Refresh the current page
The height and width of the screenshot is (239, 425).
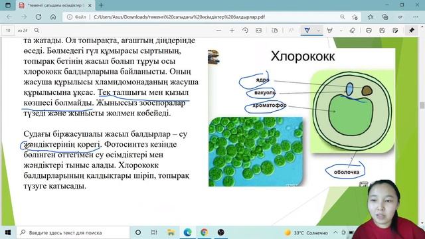tap(39, 17)
